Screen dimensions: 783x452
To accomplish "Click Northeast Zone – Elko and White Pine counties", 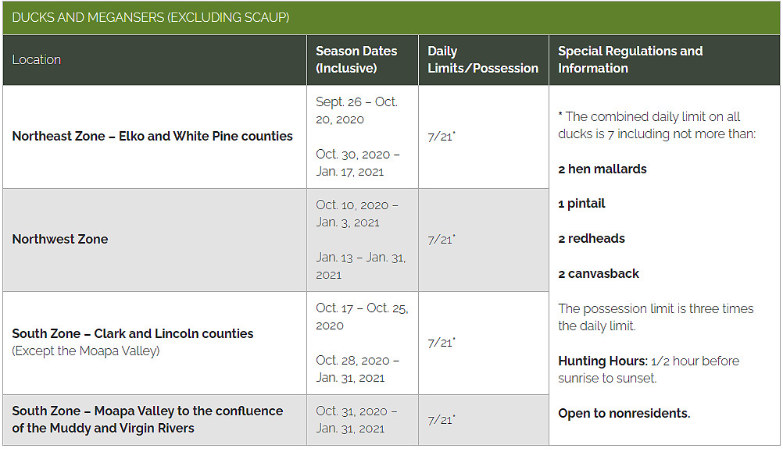I will [x=152, y=136].
